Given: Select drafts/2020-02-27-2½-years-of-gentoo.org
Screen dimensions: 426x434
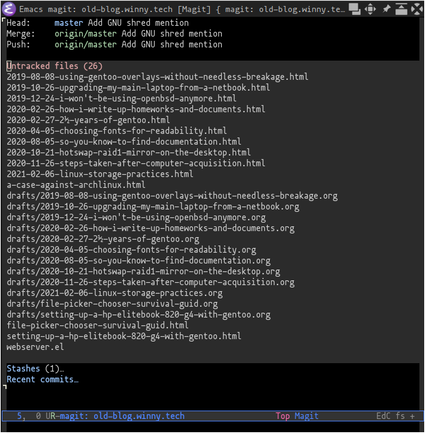Looking at the screenshot, I should tap(103, 239).
